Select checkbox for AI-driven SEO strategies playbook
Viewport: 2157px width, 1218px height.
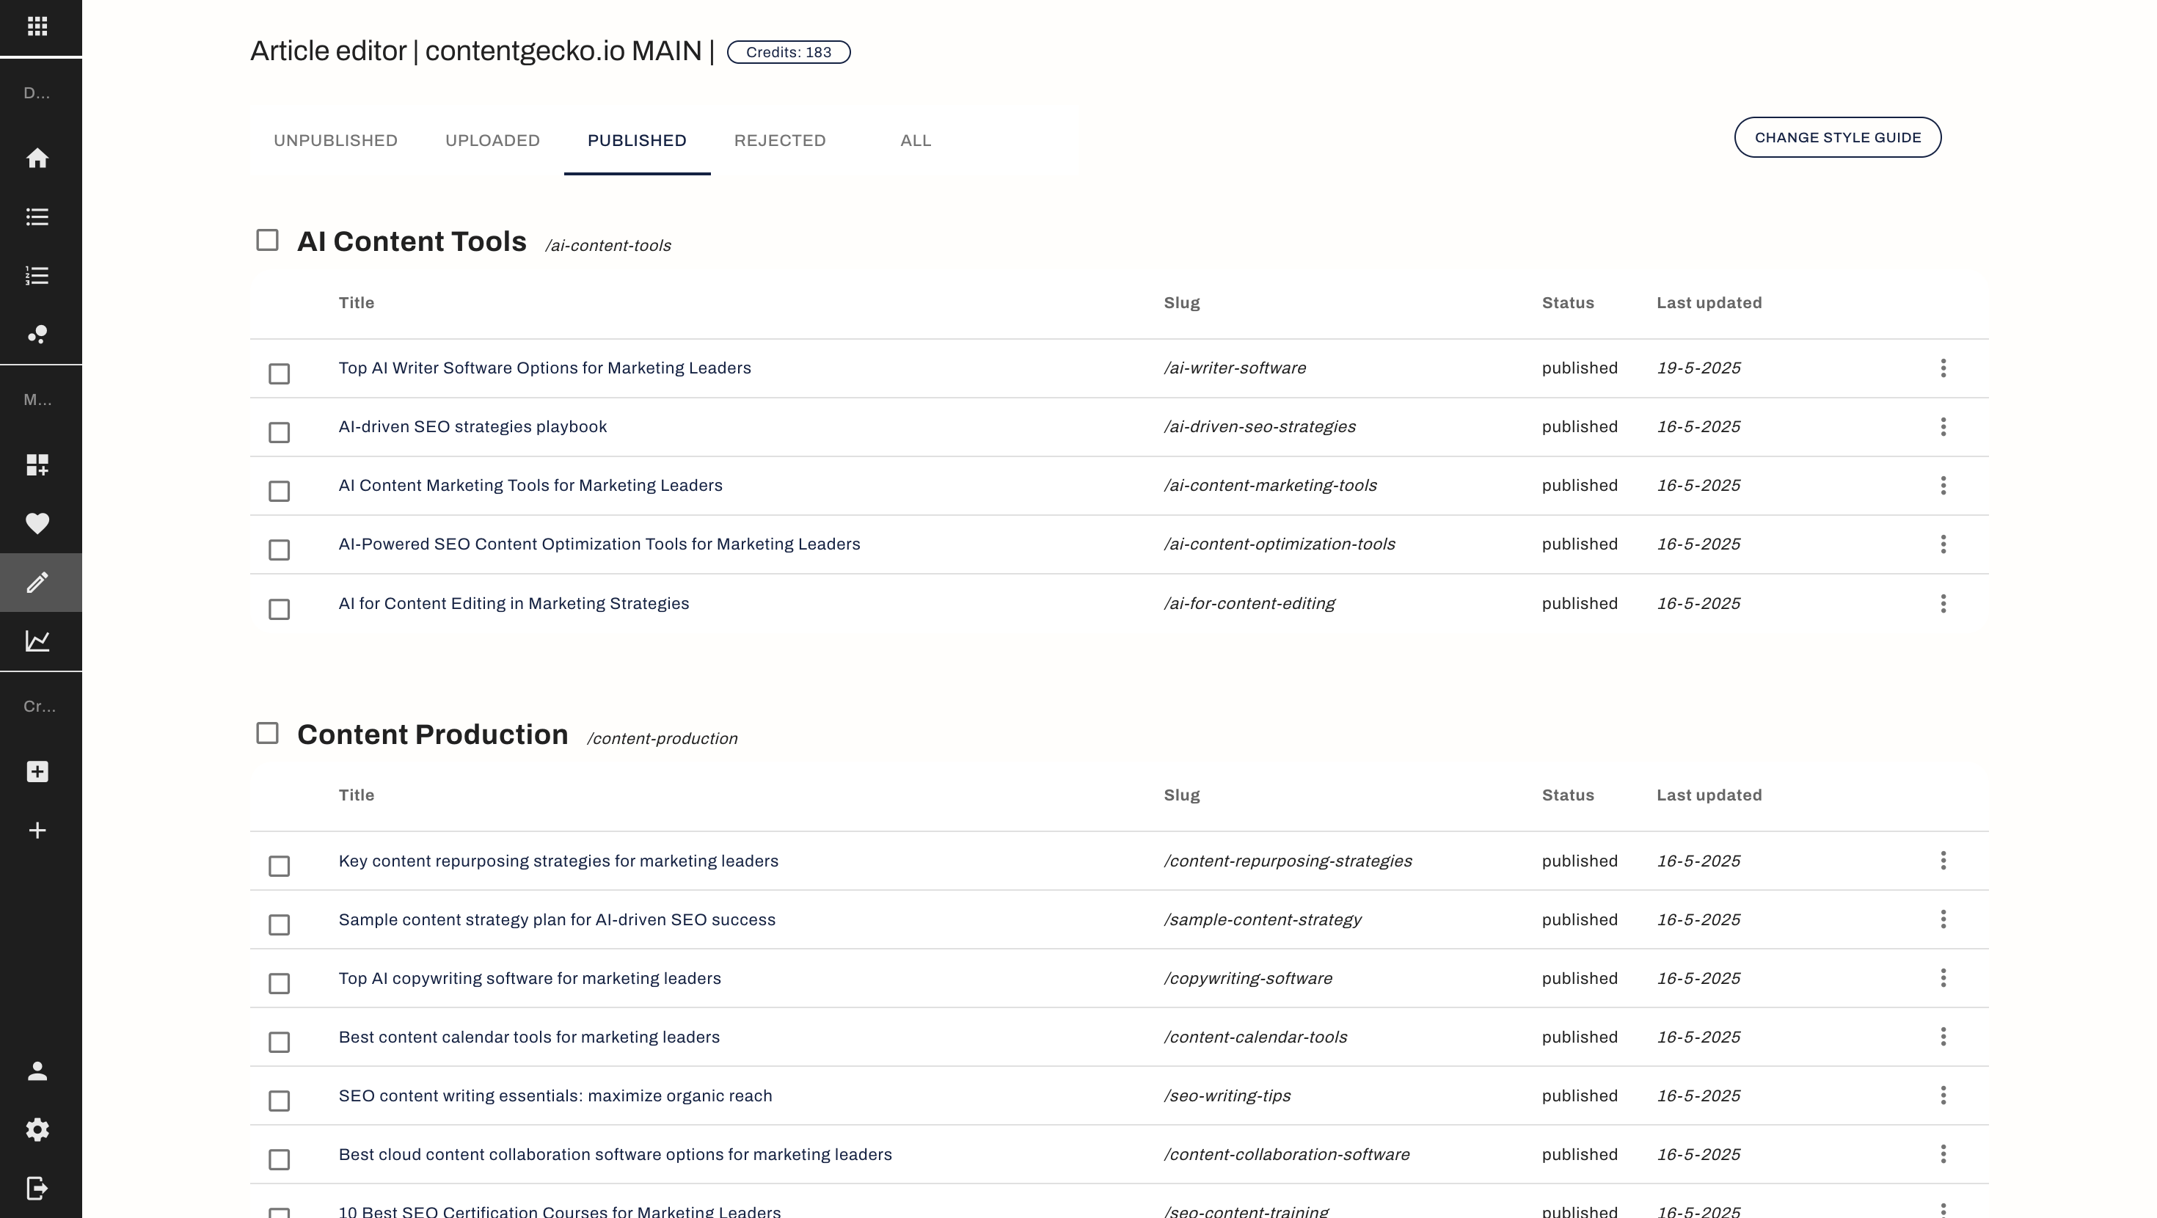pos(279,432)
